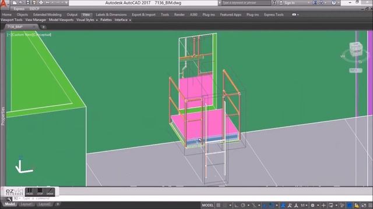This screenshot has height=209, width=373.
Task: Click the command line customize wrench icon
Action: click(9, 199)
